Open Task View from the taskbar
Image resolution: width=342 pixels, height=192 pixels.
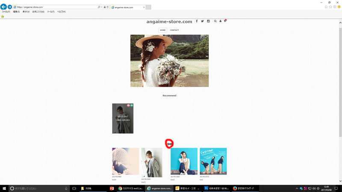click(74, 188)
